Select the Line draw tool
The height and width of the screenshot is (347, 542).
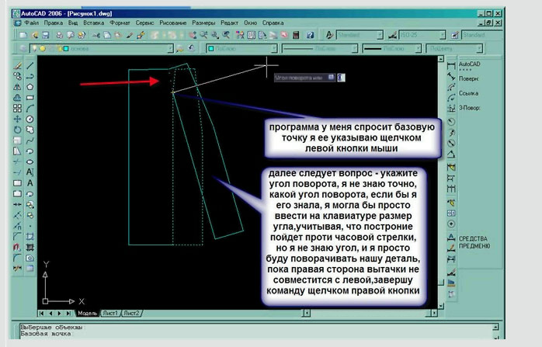[30, 67]
